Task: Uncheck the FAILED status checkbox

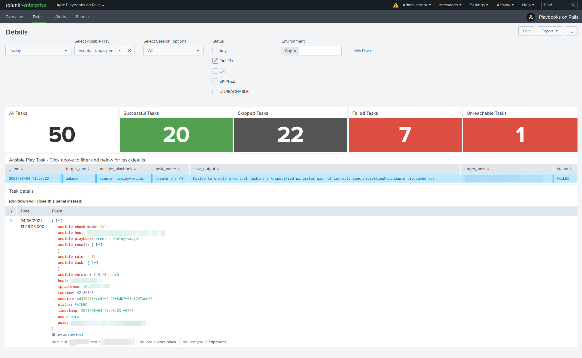Action: coord(215,61)
